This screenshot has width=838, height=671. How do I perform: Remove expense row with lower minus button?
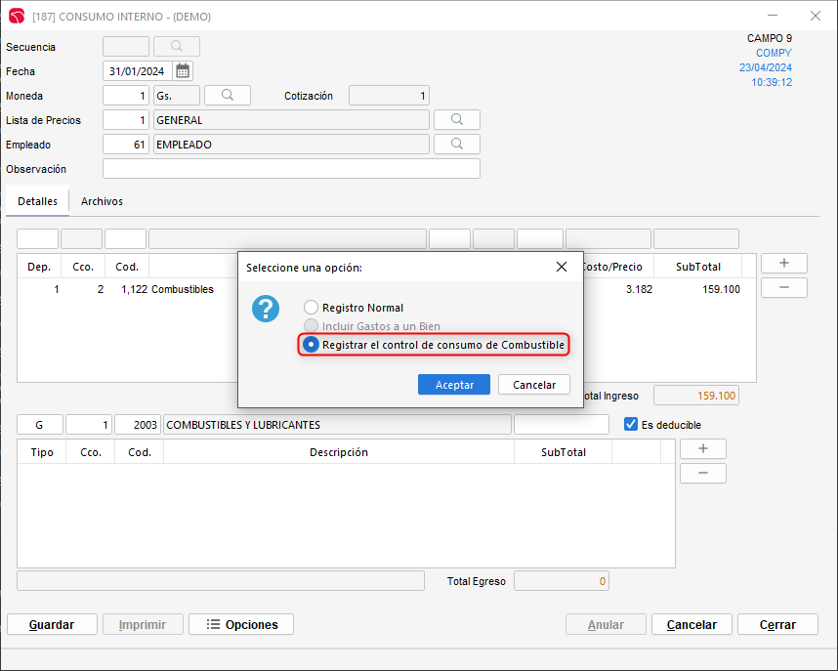point(702,474)
